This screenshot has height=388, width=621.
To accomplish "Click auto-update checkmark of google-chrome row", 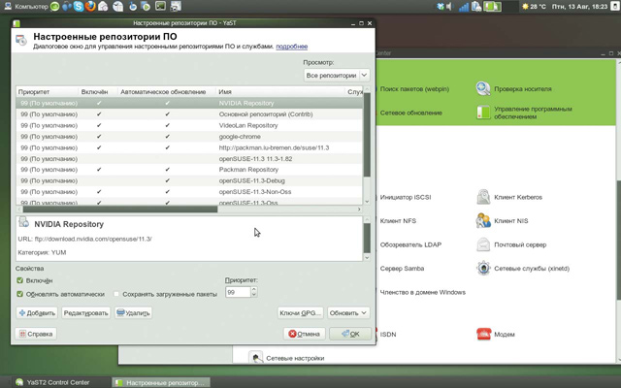I will point(167,136).
